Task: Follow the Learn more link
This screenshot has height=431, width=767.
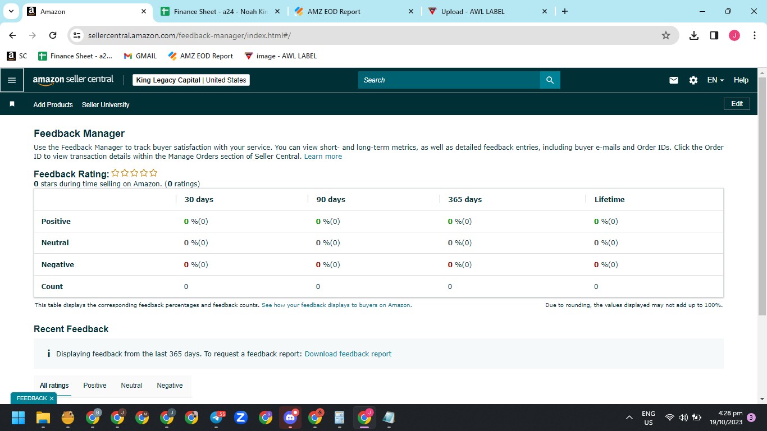Action: [323, 157]
